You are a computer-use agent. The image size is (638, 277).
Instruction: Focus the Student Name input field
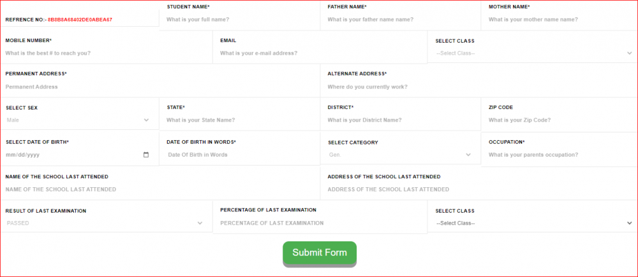click(x=239, y=20)
